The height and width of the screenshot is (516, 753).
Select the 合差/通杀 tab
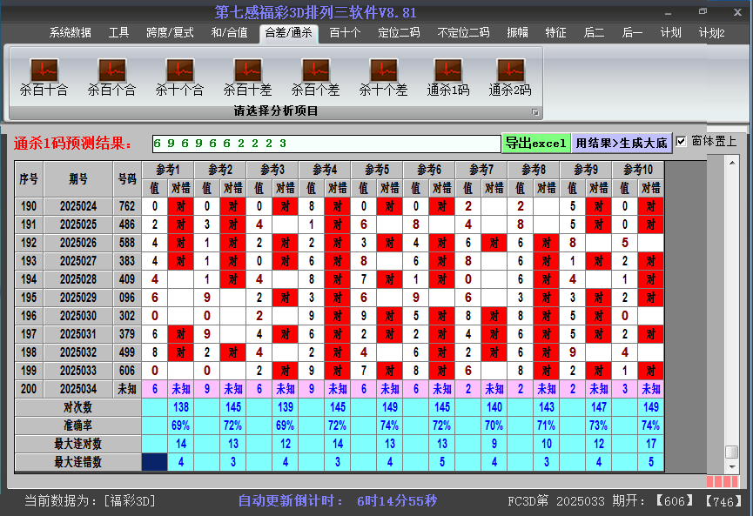pyautogui.click(x=289, y=33)
